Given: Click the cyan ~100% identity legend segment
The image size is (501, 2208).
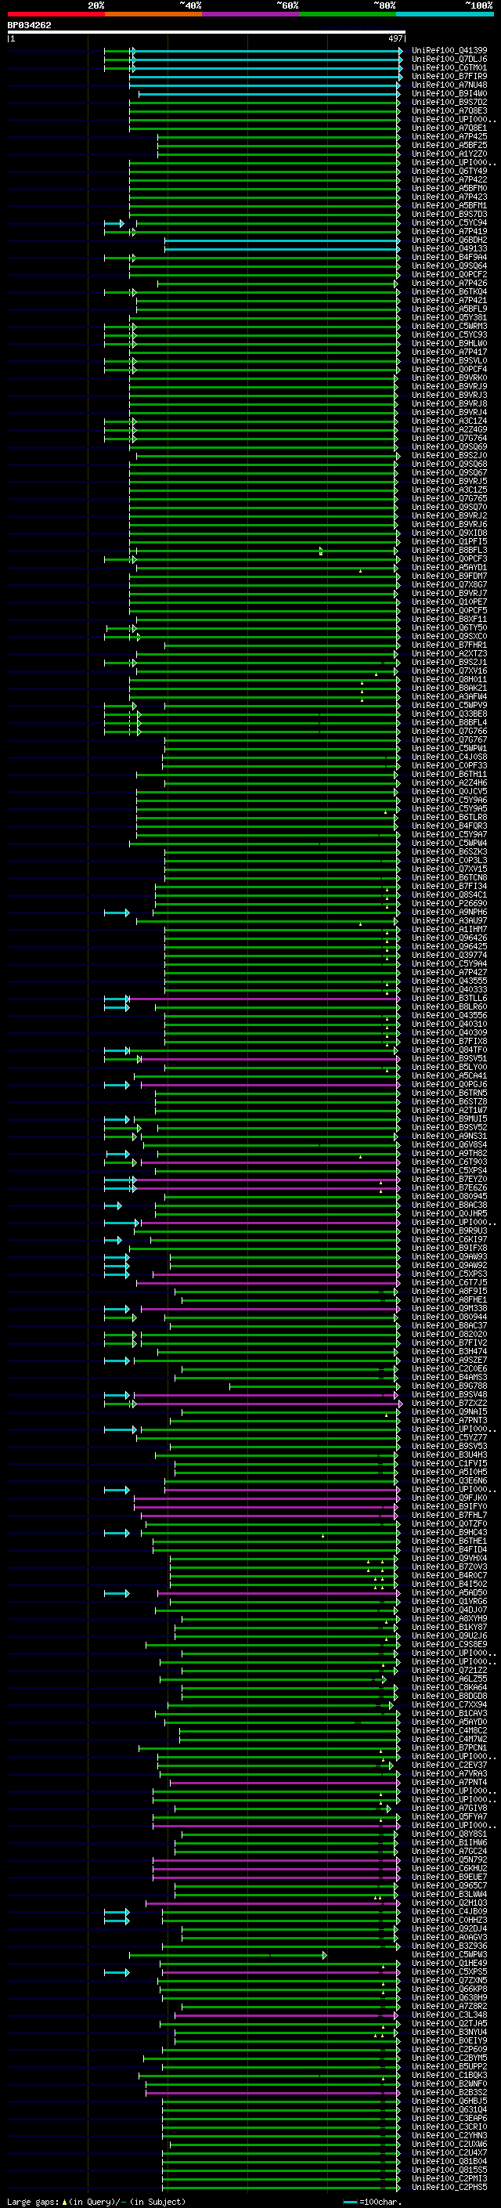Looking at the screenshot, I should 445,14.
